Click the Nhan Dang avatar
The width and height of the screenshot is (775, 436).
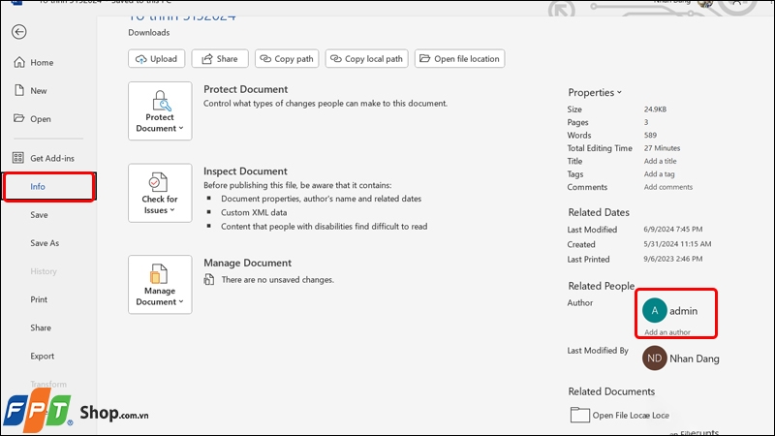pos(655,357)
